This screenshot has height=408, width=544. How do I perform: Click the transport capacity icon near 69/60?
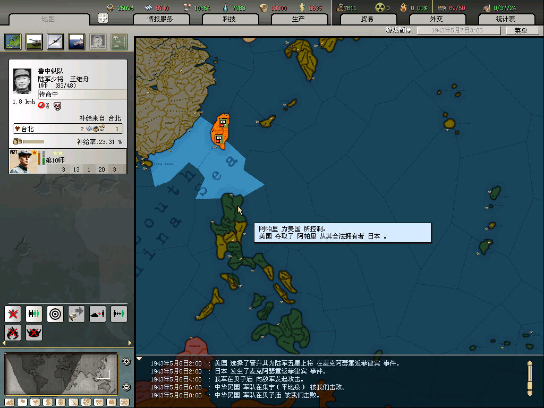[441, 7]
